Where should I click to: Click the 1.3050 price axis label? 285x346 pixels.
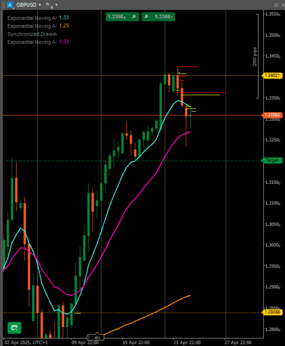(273, 224)
